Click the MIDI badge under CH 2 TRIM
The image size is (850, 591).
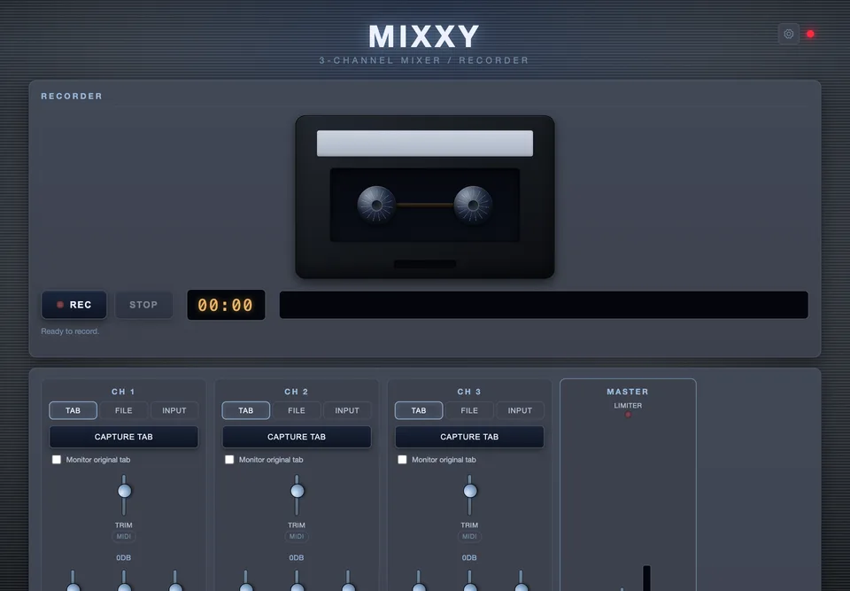click(297, 536)
